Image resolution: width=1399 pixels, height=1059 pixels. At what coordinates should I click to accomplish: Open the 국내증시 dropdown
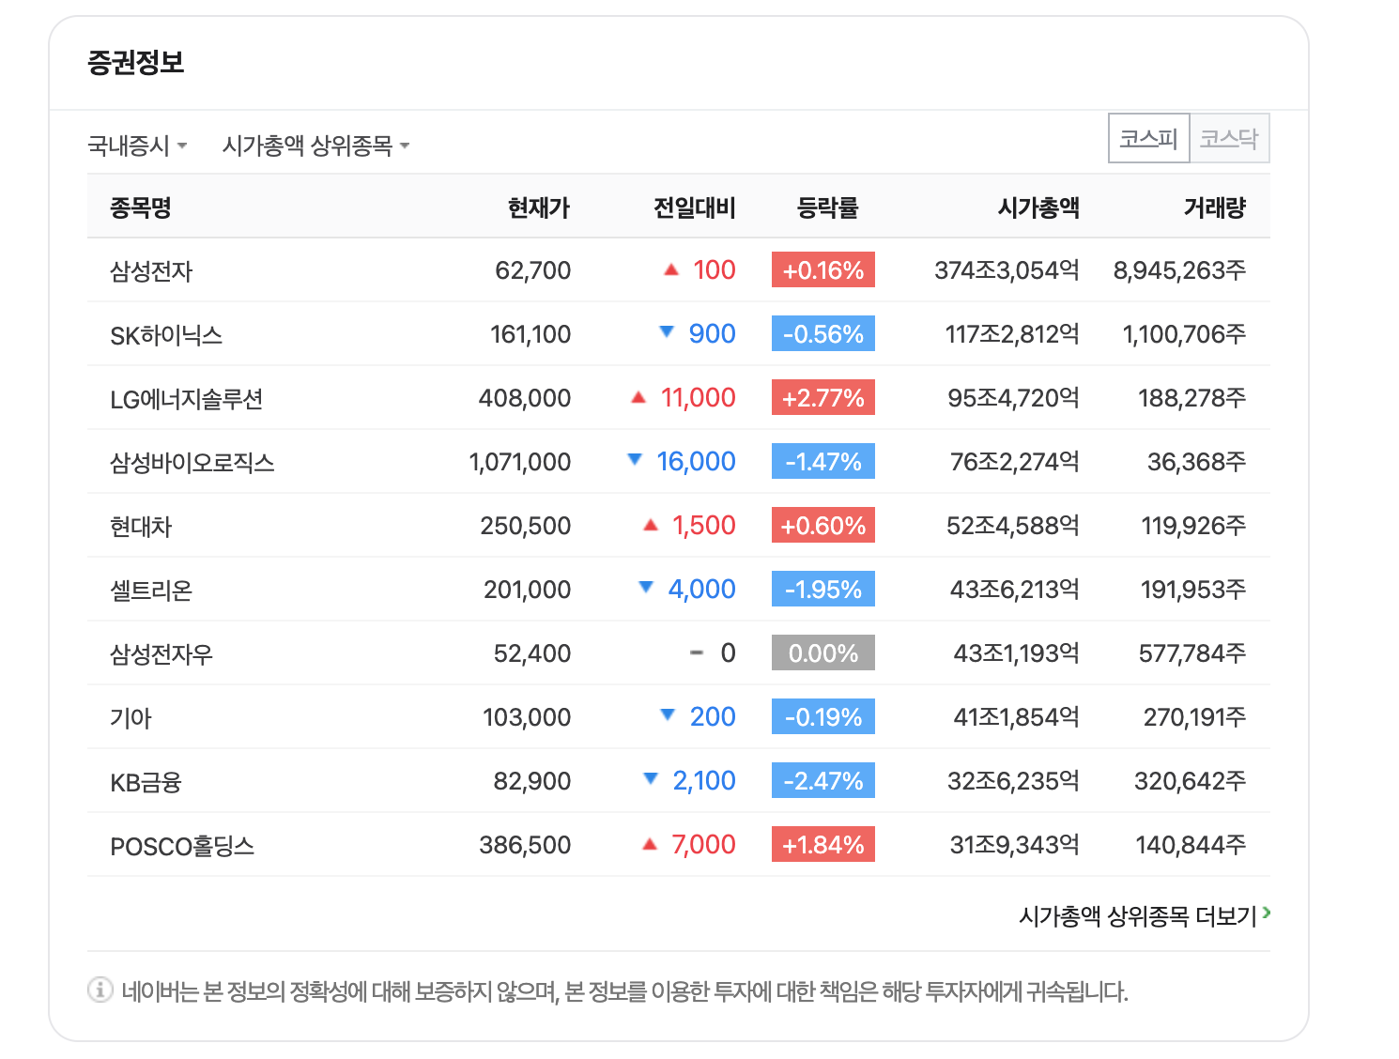click(137, 146)
